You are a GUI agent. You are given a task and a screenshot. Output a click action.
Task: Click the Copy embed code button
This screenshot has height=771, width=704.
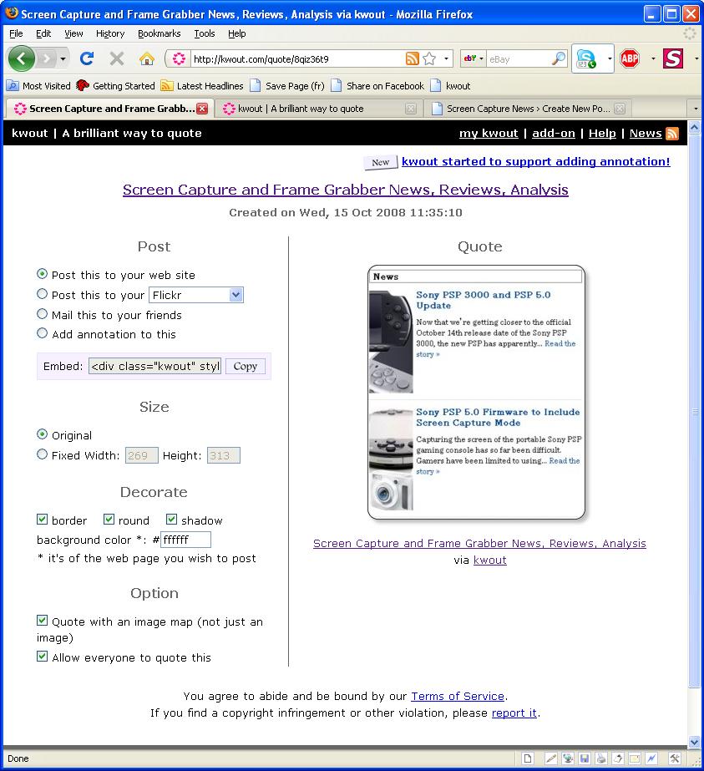tap(246, 367)
